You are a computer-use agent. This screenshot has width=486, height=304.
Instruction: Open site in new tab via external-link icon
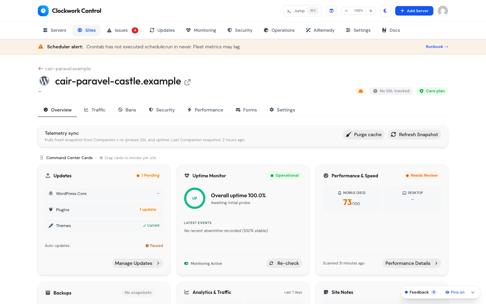[188, 82]
